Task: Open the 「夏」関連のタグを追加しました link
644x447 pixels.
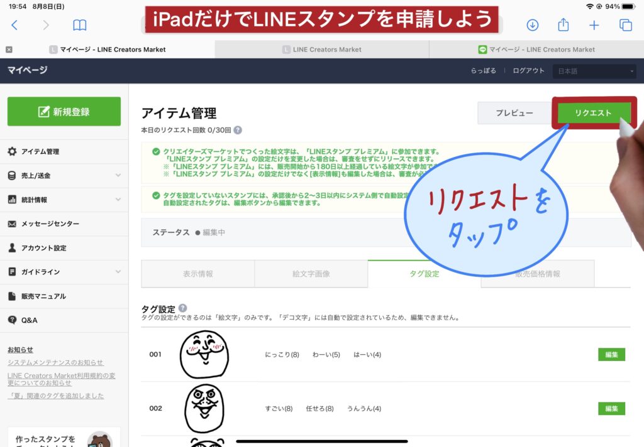Action: [x=55, y=396]
